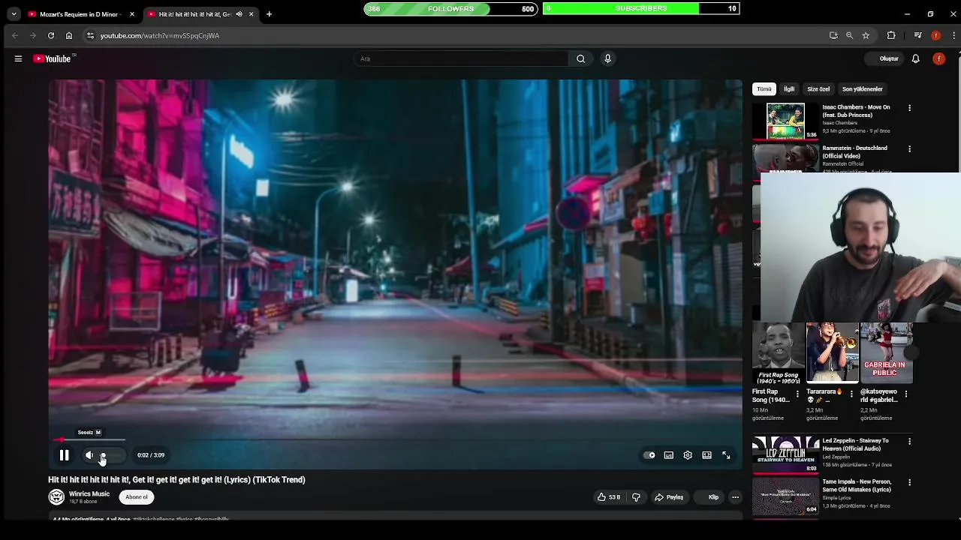Focus the YouTube search field Ara
Screen dimensions: 961x540
(461, 58)
